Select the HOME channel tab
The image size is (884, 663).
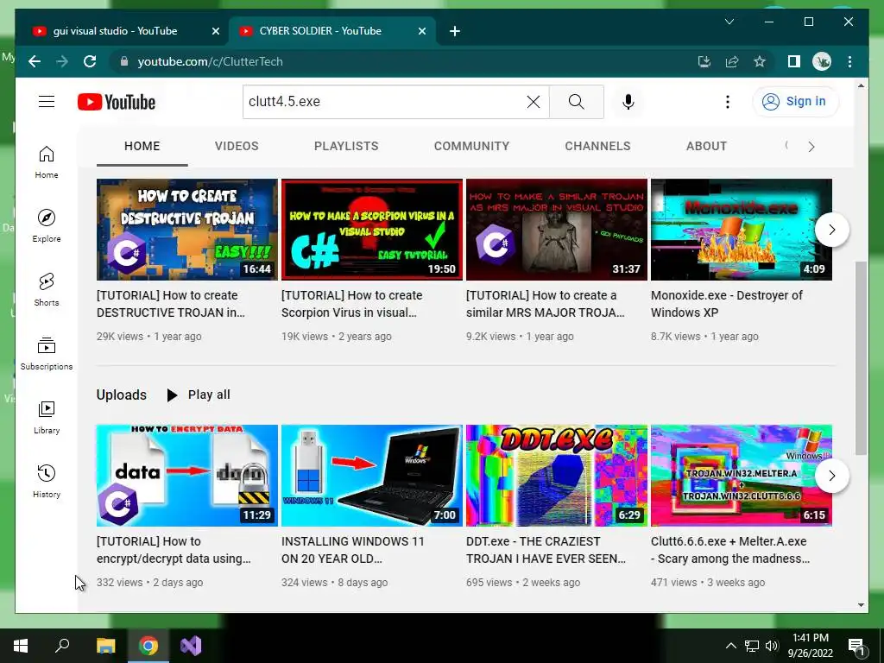tap(142, 147)
